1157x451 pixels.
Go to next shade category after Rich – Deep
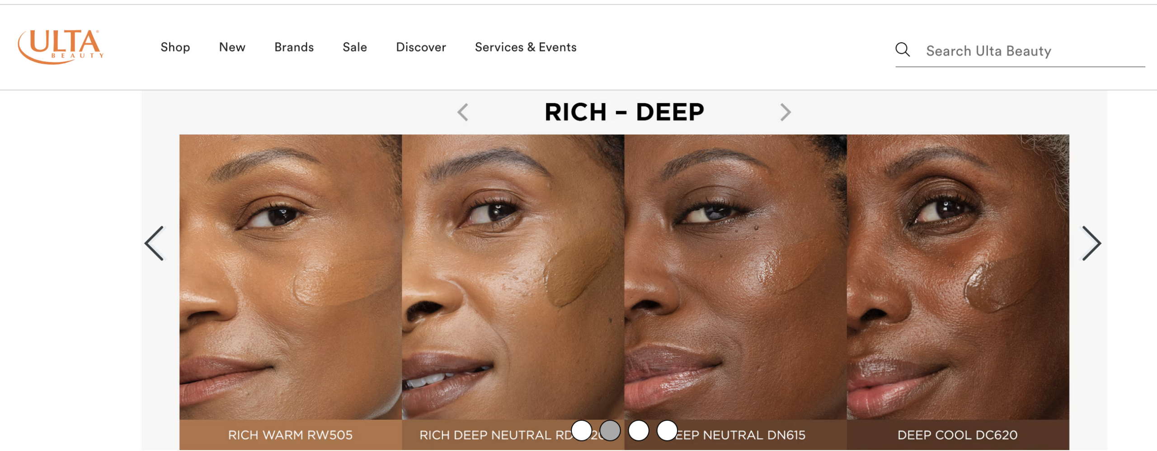pyautogui.click(x=785, y=112)
